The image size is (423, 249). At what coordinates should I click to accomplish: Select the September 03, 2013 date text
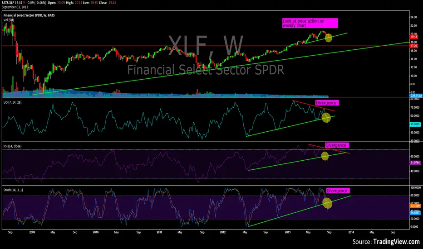click(15, 7)
